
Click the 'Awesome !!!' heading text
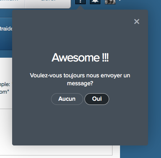[80, 57]
